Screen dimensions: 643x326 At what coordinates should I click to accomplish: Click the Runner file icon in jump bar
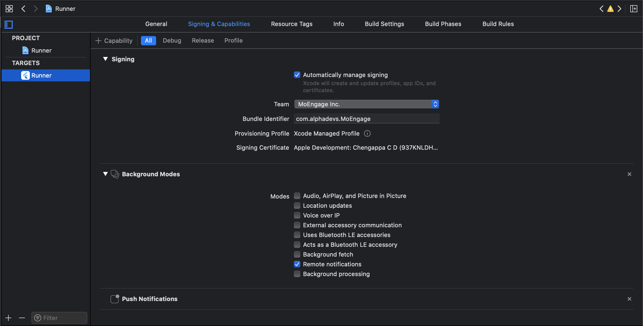coord(49,9)
